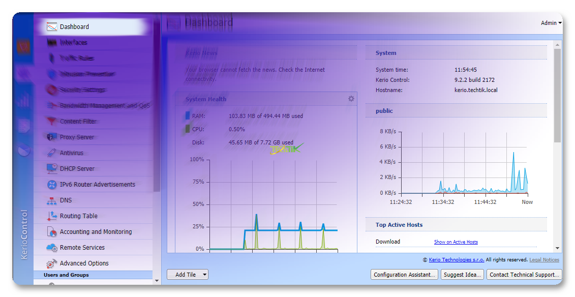
Task: Open System Health tile settings gear
Action: coord(351,99)
